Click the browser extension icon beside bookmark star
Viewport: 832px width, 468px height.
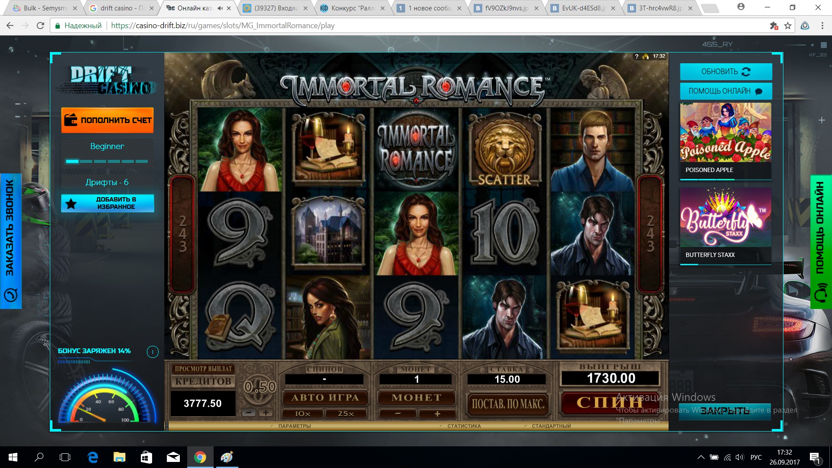click(x=805, y=26)
